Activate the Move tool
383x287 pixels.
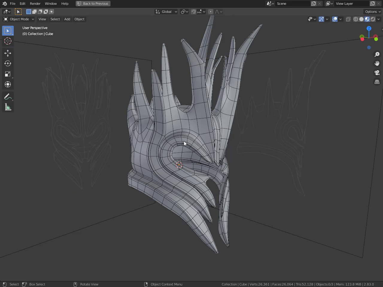click(8, 53)
